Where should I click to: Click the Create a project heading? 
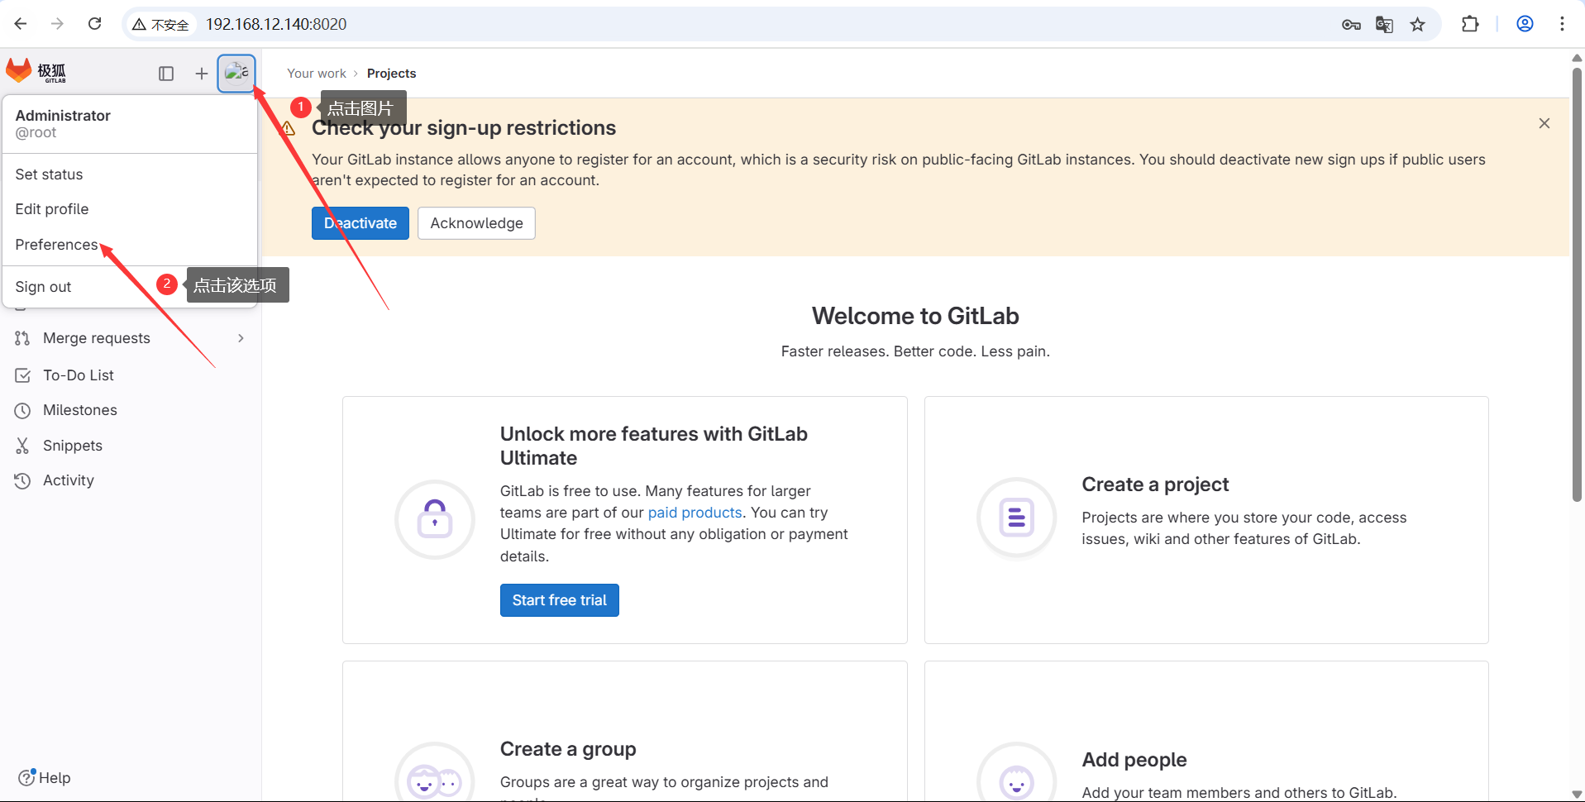coord(1155,485)
